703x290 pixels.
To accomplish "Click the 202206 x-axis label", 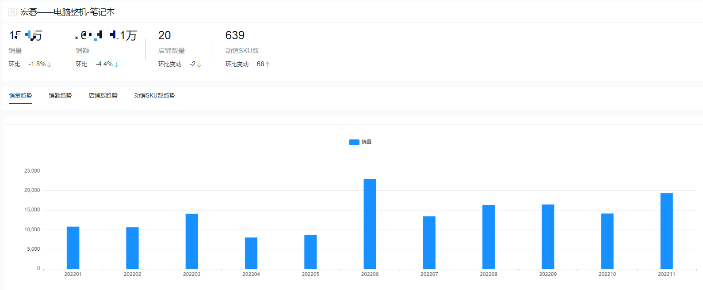I will pyautogui.click(x=370, y=274).
